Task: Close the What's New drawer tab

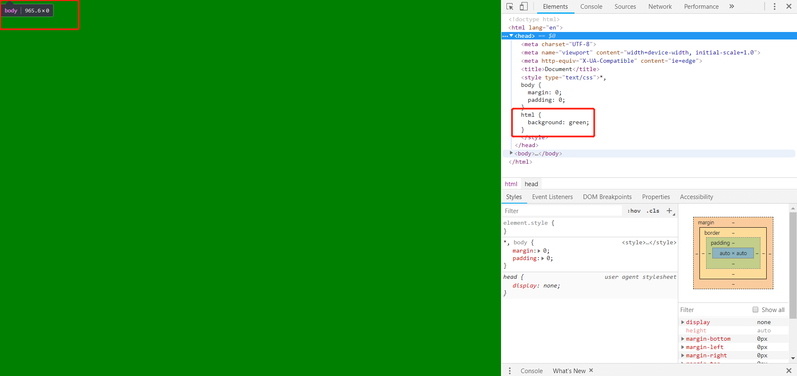Action: [591, 370]
